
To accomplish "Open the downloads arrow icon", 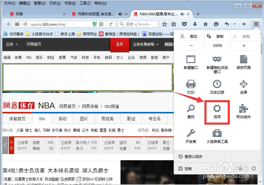I will [195, 24].
